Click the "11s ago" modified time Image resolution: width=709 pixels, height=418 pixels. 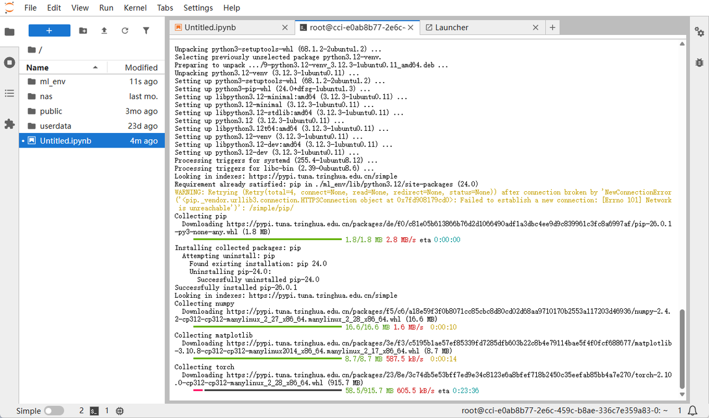pos(143,81)
